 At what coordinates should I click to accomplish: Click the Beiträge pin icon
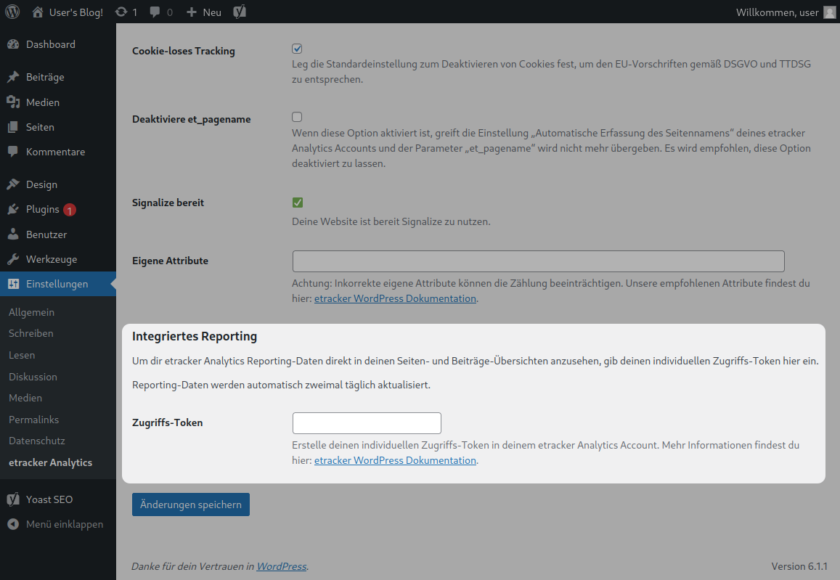[x=13, y=77]
